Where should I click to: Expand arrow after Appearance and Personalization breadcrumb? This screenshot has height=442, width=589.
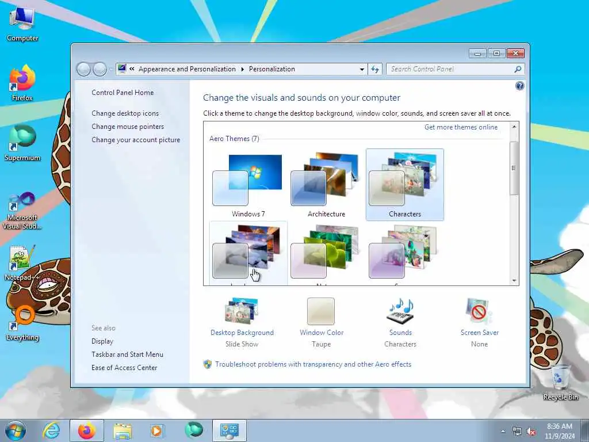tap(242, 69)
